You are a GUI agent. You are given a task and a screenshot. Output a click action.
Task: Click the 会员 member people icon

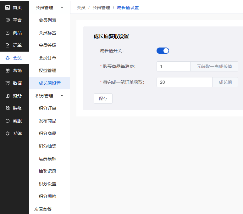coord(8,58)
